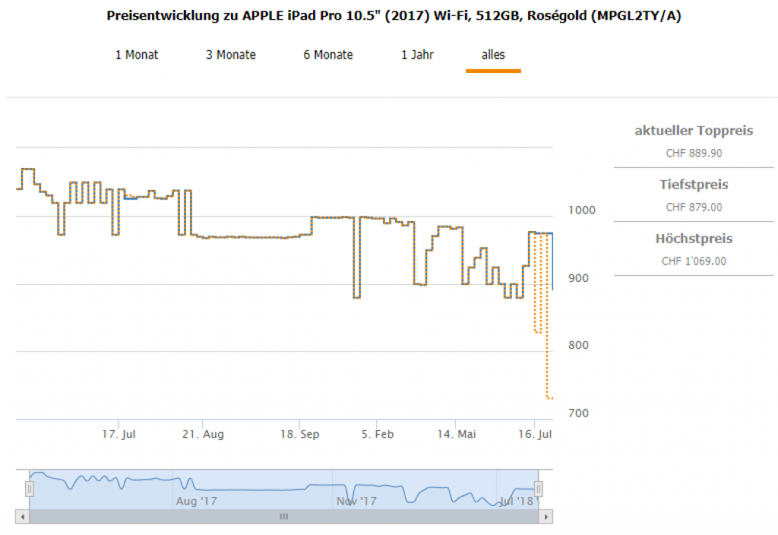
Task: Click the "Aug '17" label in navigator
Action: click(x=197, y=502)
